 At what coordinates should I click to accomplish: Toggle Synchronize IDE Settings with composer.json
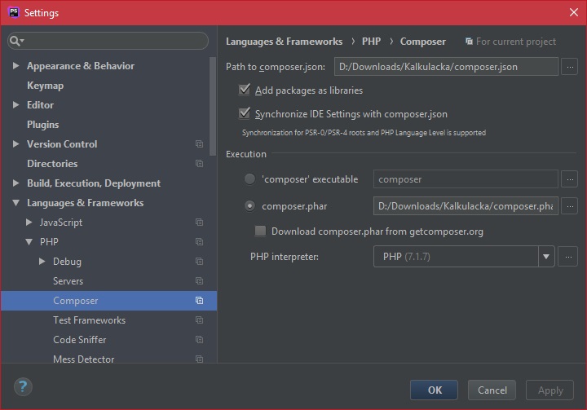pos(244,113)
